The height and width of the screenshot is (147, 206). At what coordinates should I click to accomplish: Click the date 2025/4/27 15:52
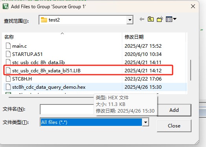(143, 46)
